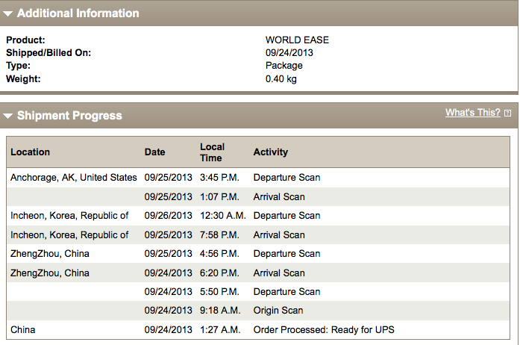Click the WORLD EASE product value
Image resolution: width=520 pixels, height=345 pixels.
(297, 40)
